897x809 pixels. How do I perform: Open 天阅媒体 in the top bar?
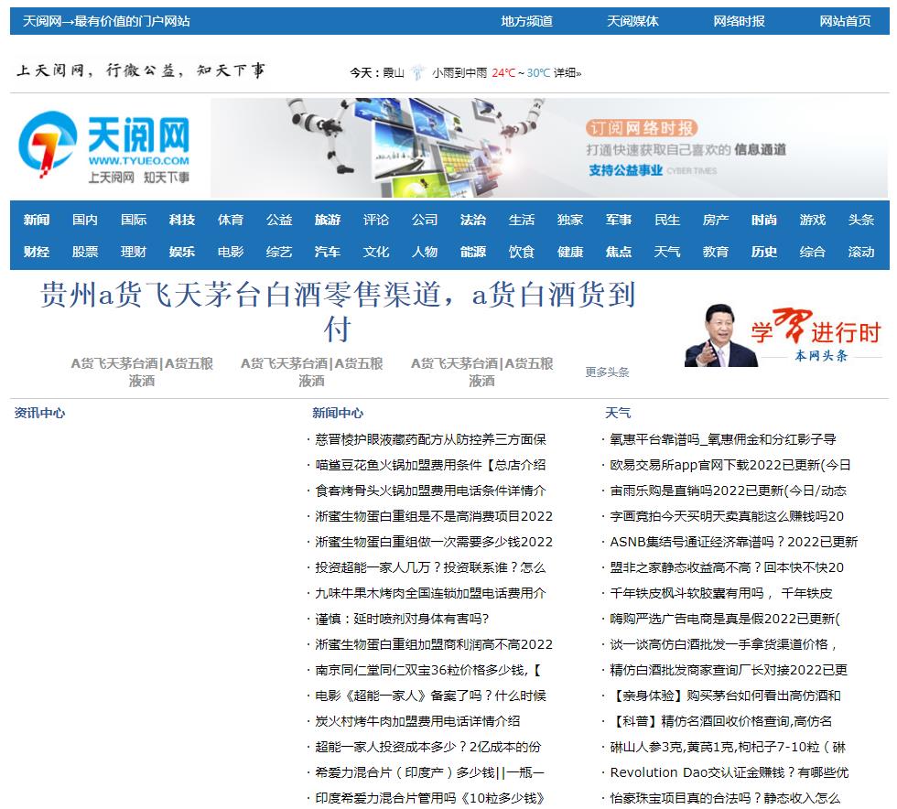[x=632, y=21]
